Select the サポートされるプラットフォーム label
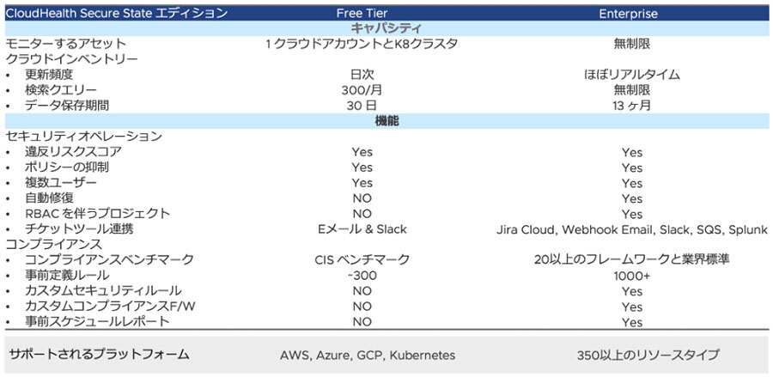 coord(98,354)
